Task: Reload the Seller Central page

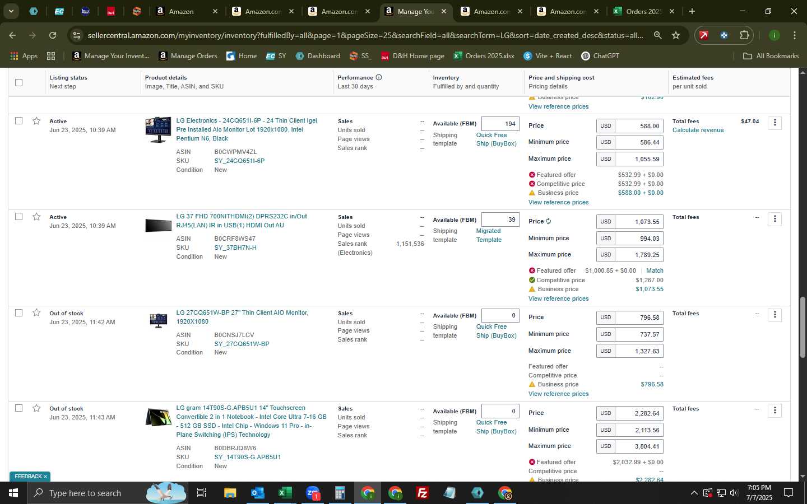Action: click(52, 35)
